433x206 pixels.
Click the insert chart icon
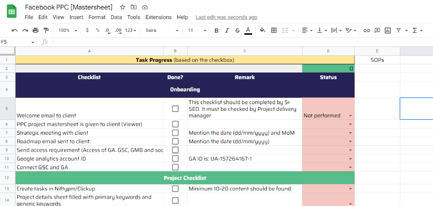pos(388,30)
